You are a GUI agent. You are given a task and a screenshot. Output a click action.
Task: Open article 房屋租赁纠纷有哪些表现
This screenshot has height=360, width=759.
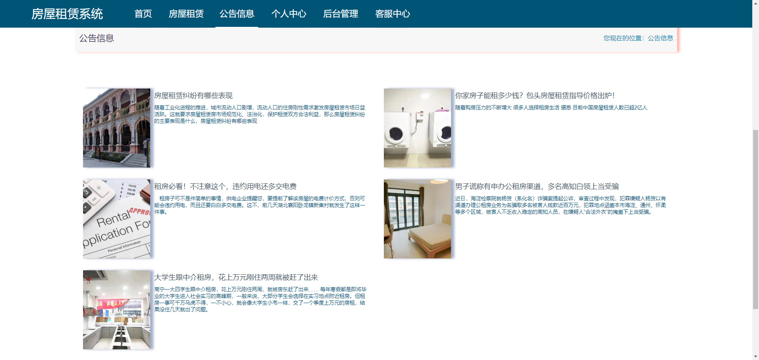tap(193, 96)
